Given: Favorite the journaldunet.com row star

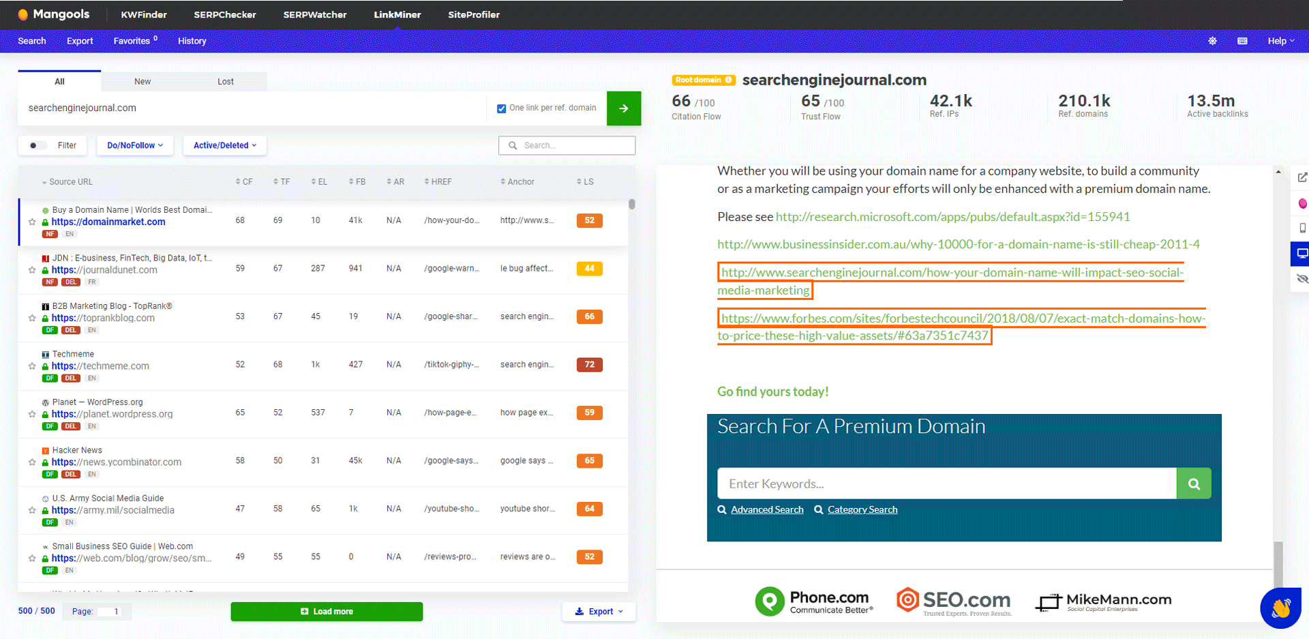Looking at the screenshot, I should click(32, 270).
